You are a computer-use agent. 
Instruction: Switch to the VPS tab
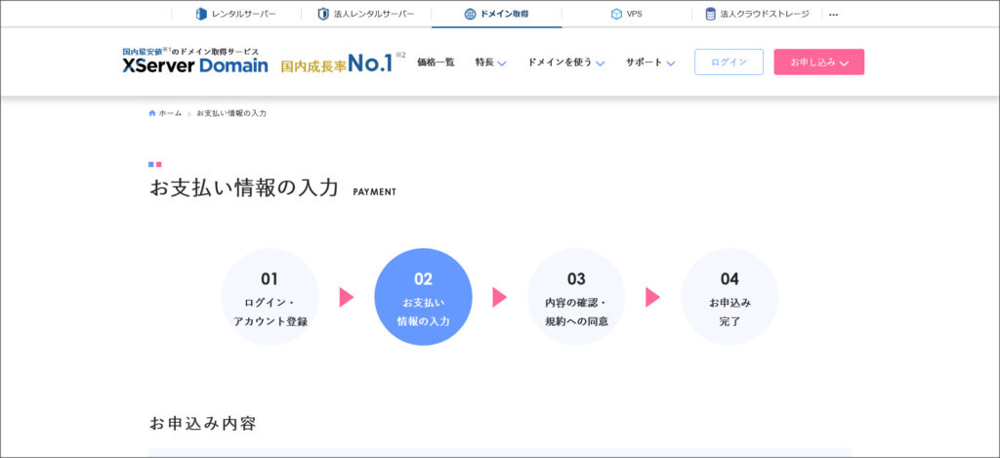click(x=626, y=14)
